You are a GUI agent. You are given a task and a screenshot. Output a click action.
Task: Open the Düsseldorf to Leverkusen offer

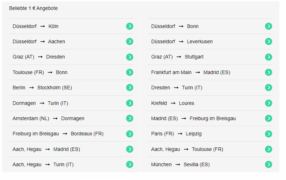click(x=210, y=41)
